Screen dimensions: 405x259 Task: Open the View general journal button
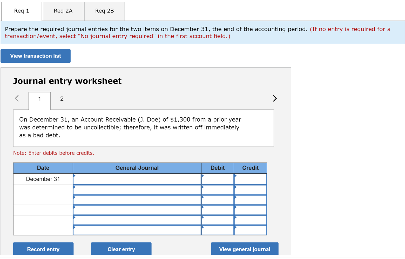pos(244,249)
